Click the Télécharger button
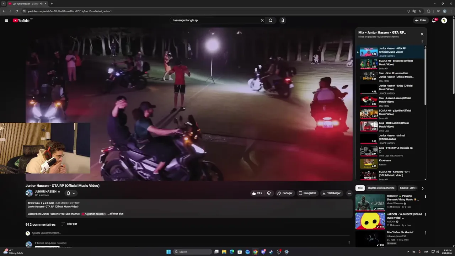Image resolution: width=455 pixels, height=256 pixels. 331,193
